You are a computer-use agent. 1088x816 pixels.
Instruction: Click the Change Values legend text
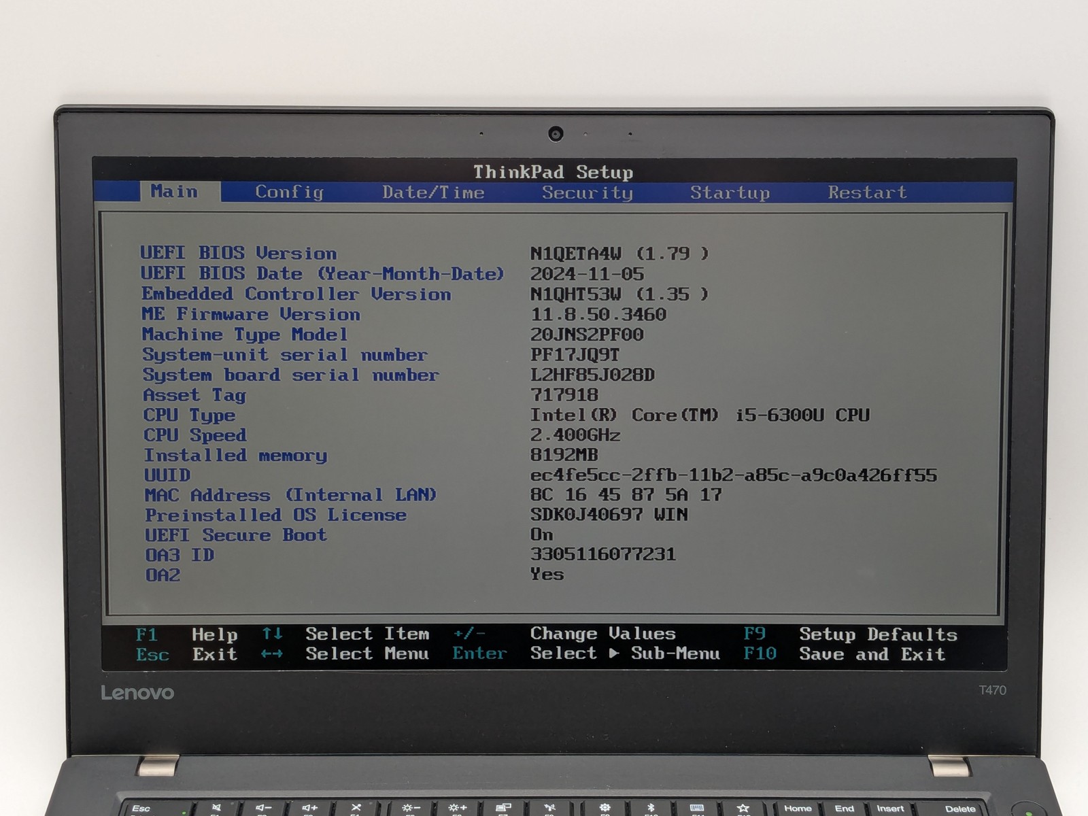(603, 634)
